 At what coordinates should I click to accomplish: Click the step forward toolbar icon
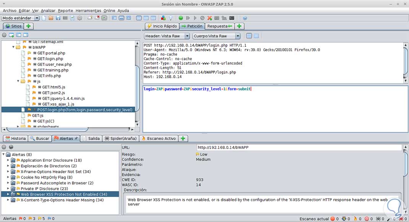point(188,18)
